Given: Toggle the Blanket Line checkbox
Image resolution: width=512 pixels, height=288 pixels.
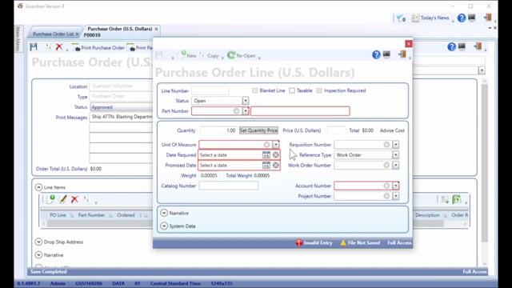Looking at the screenshot, I should 255,90.
